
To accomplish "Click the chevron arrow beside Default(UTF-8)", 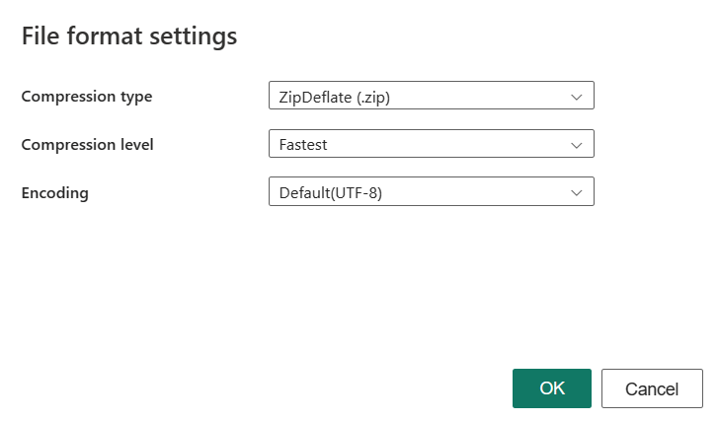I will tap(577, 193).
